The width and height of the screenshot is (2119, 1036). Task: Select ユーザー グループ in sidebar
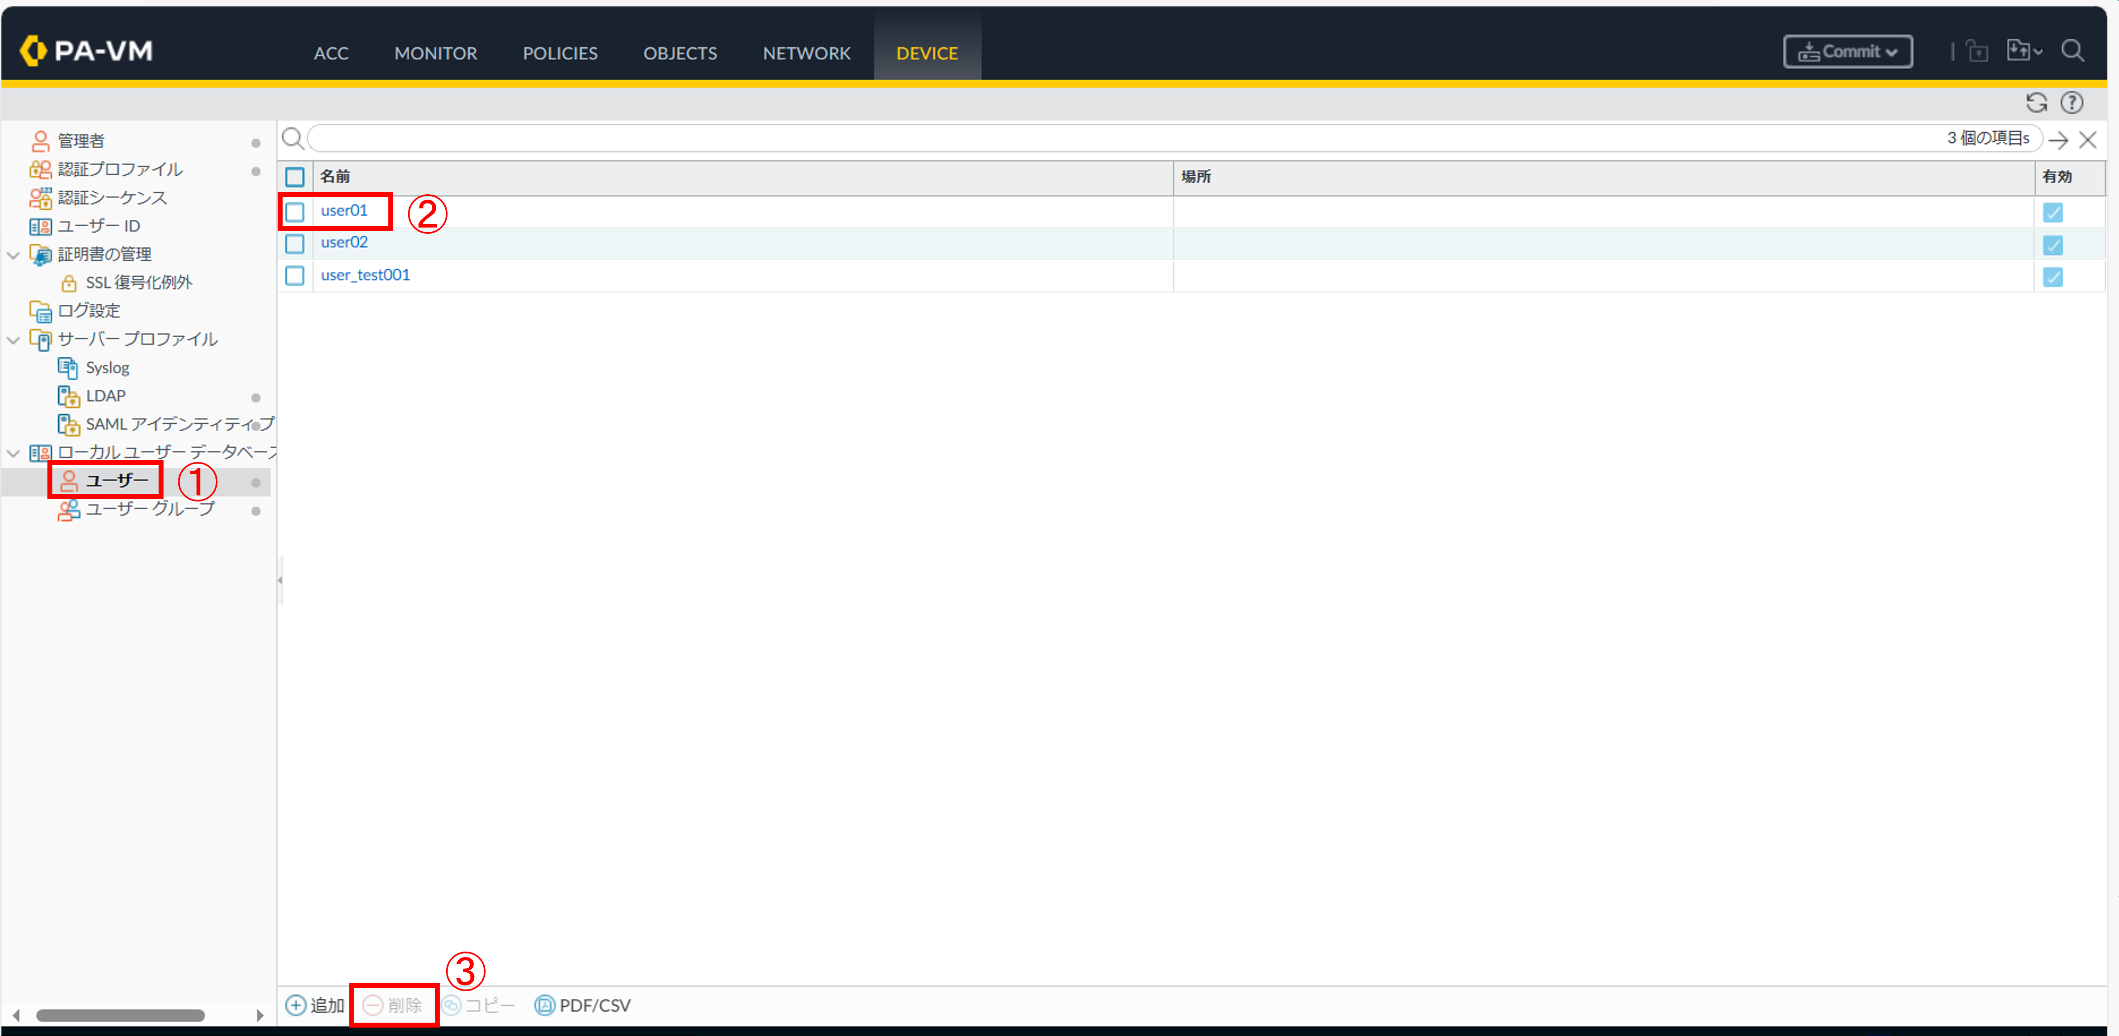tap(149, 509)
